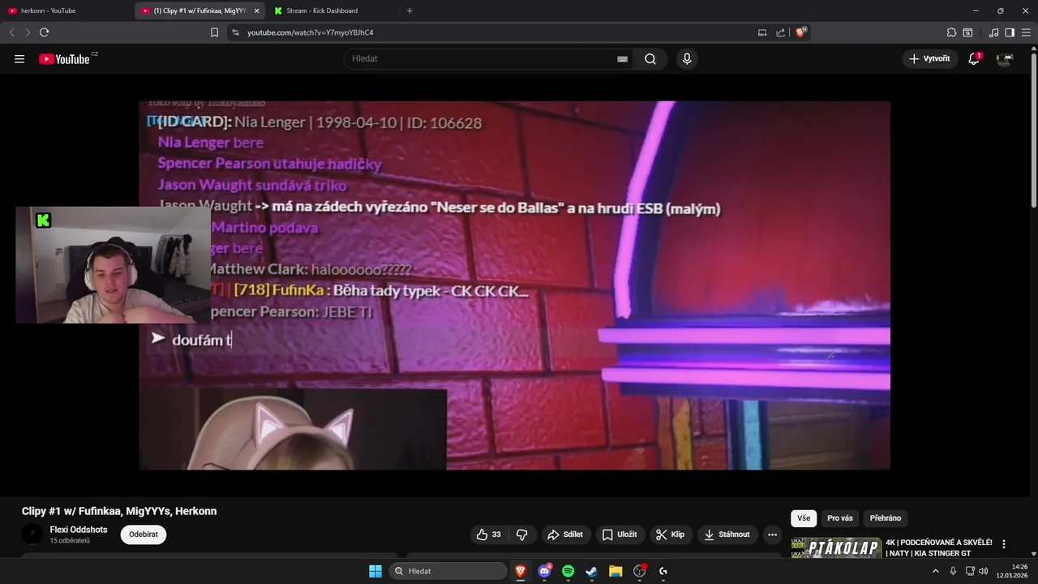Click the browser address bar URL
This screenshot has width=1038, height=584.
[x=311, y=32]
